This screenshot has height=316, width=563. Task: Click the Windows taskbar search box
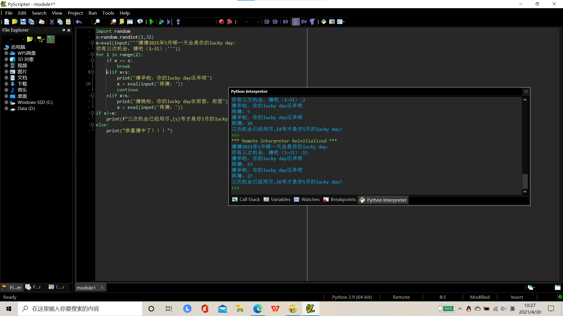(x=80, y=309)
